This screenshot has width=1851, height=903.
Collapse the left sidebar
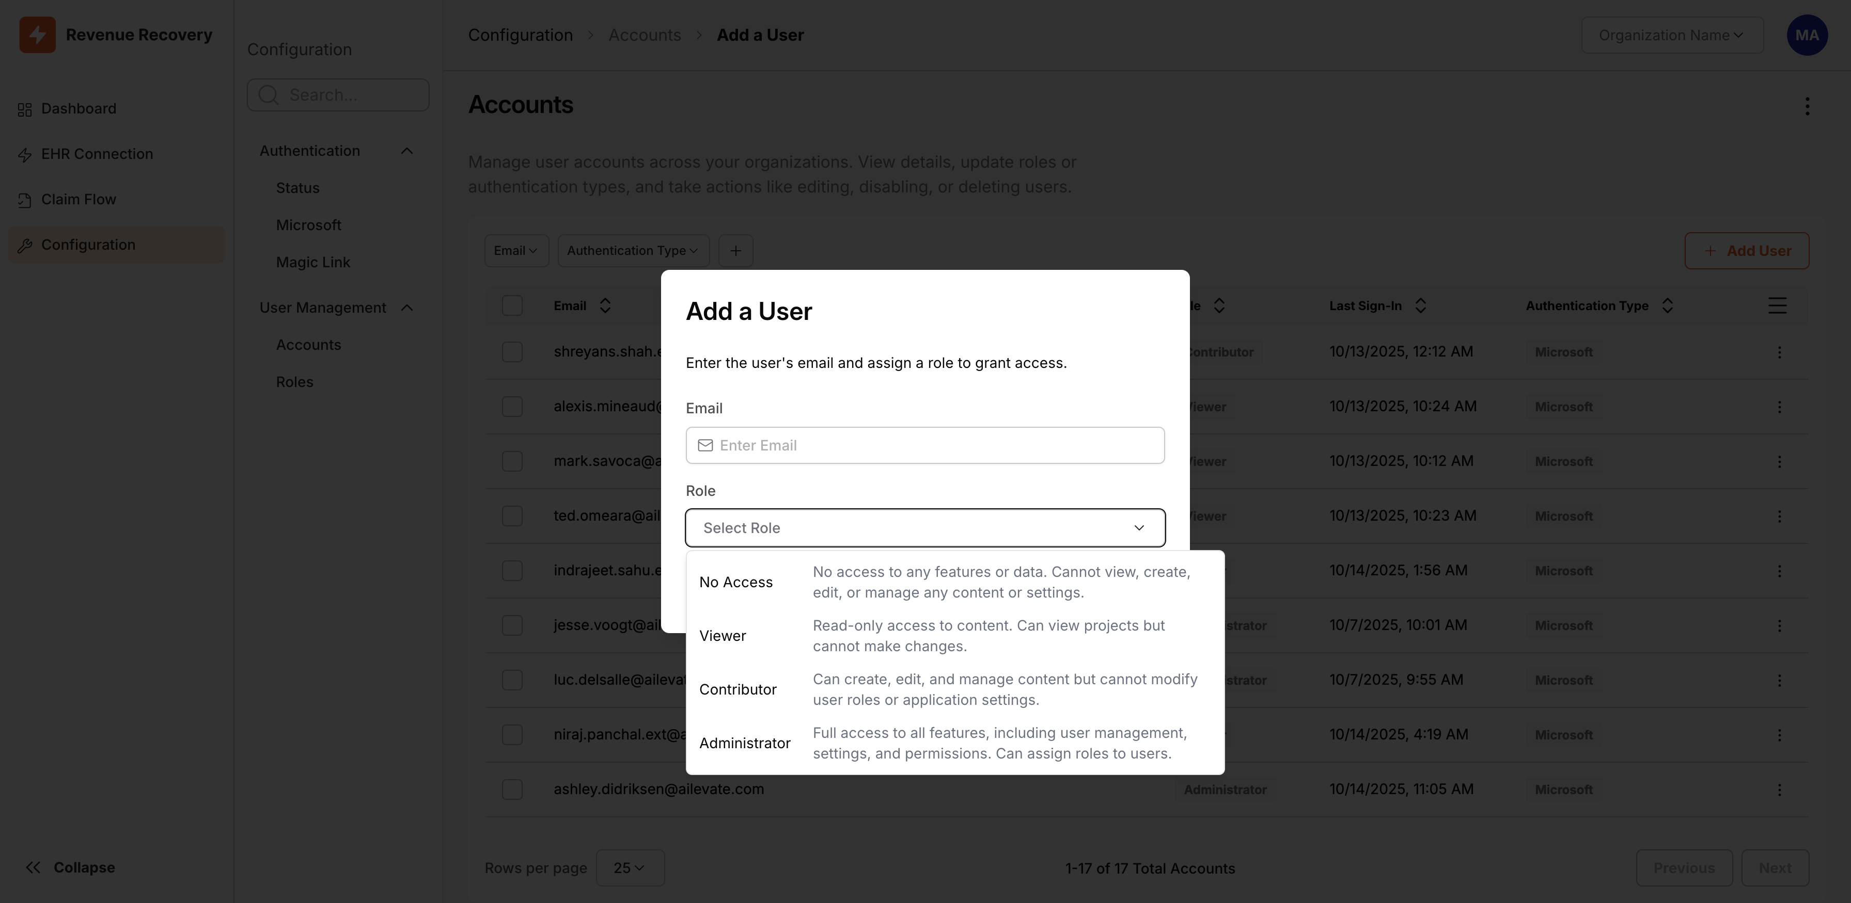(70, 867)
